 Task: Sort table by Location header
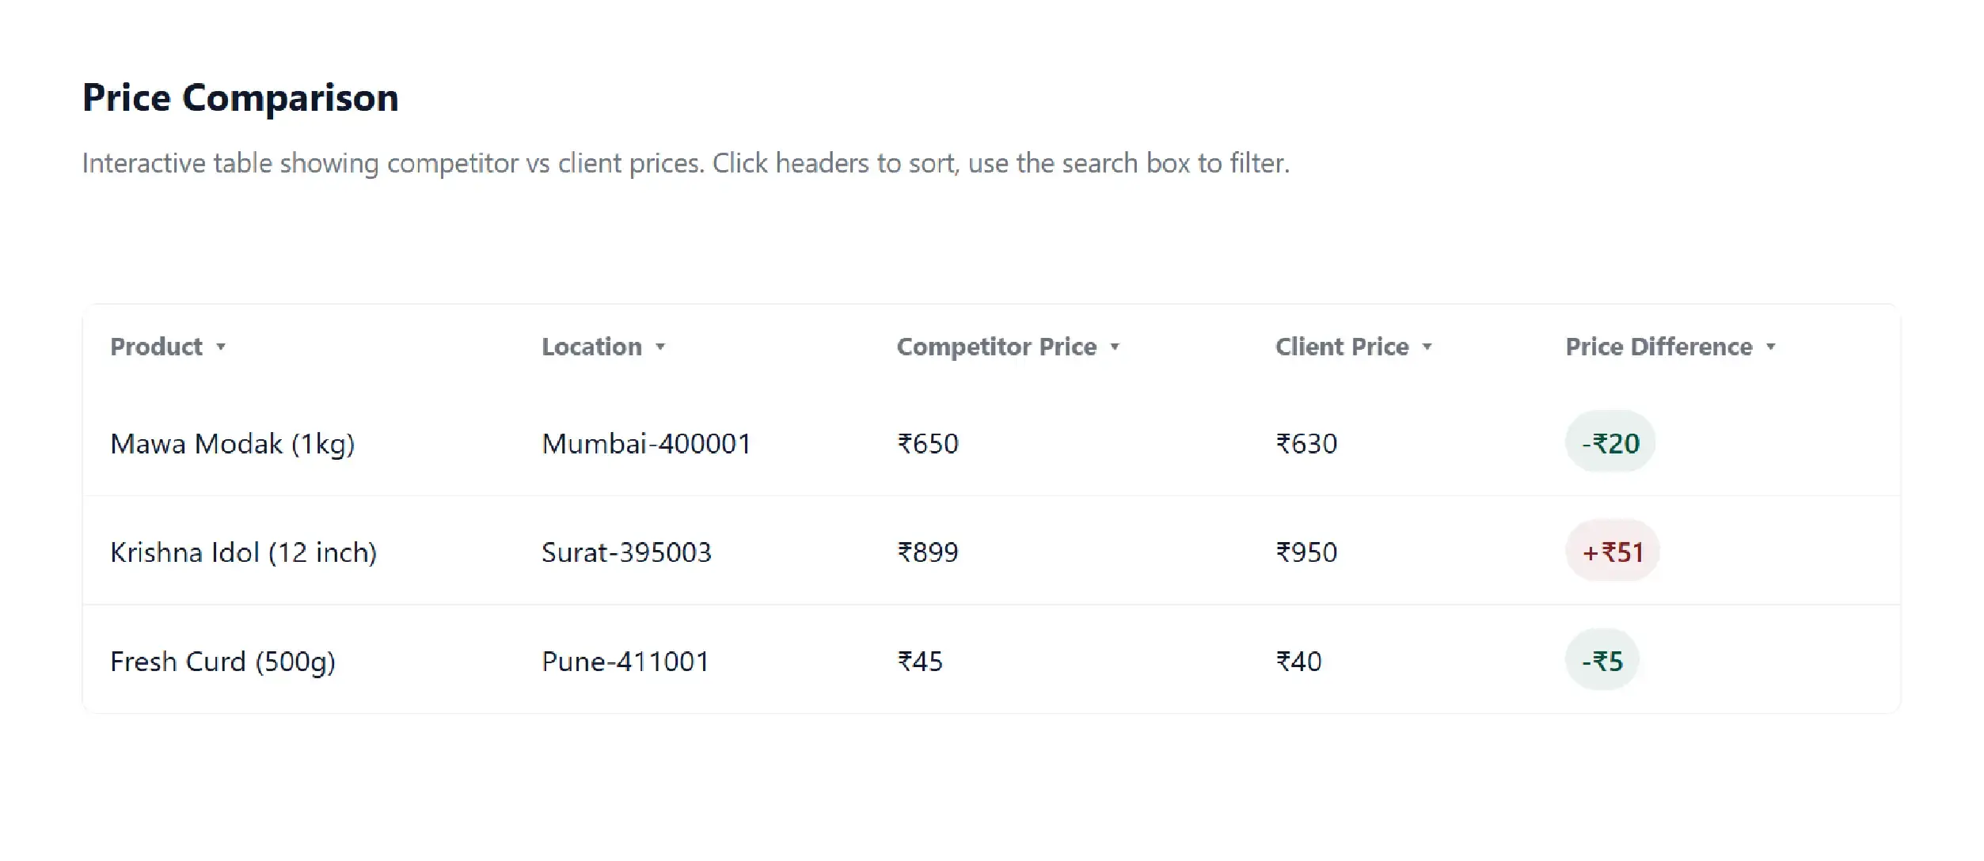click(591, 347)
